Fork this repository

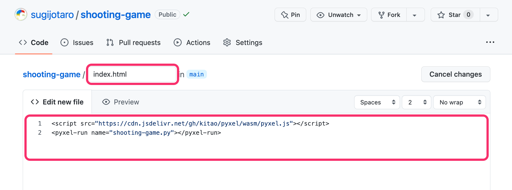click(389, 15)
